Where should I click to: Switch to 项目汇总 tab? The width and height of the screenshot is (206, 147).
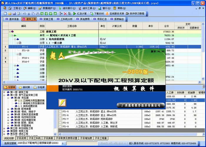[x=100, y=19]
